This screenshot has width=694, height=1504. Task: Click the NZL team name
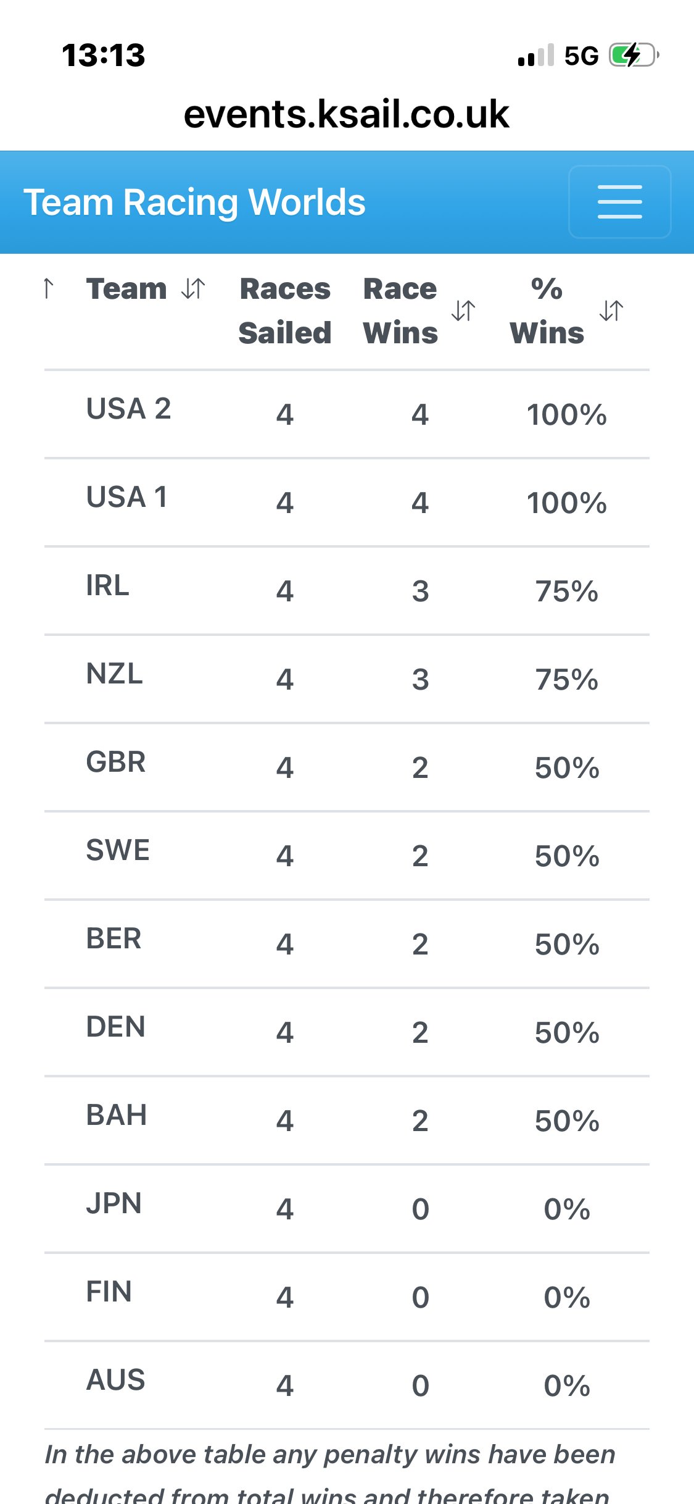[114, 674]
